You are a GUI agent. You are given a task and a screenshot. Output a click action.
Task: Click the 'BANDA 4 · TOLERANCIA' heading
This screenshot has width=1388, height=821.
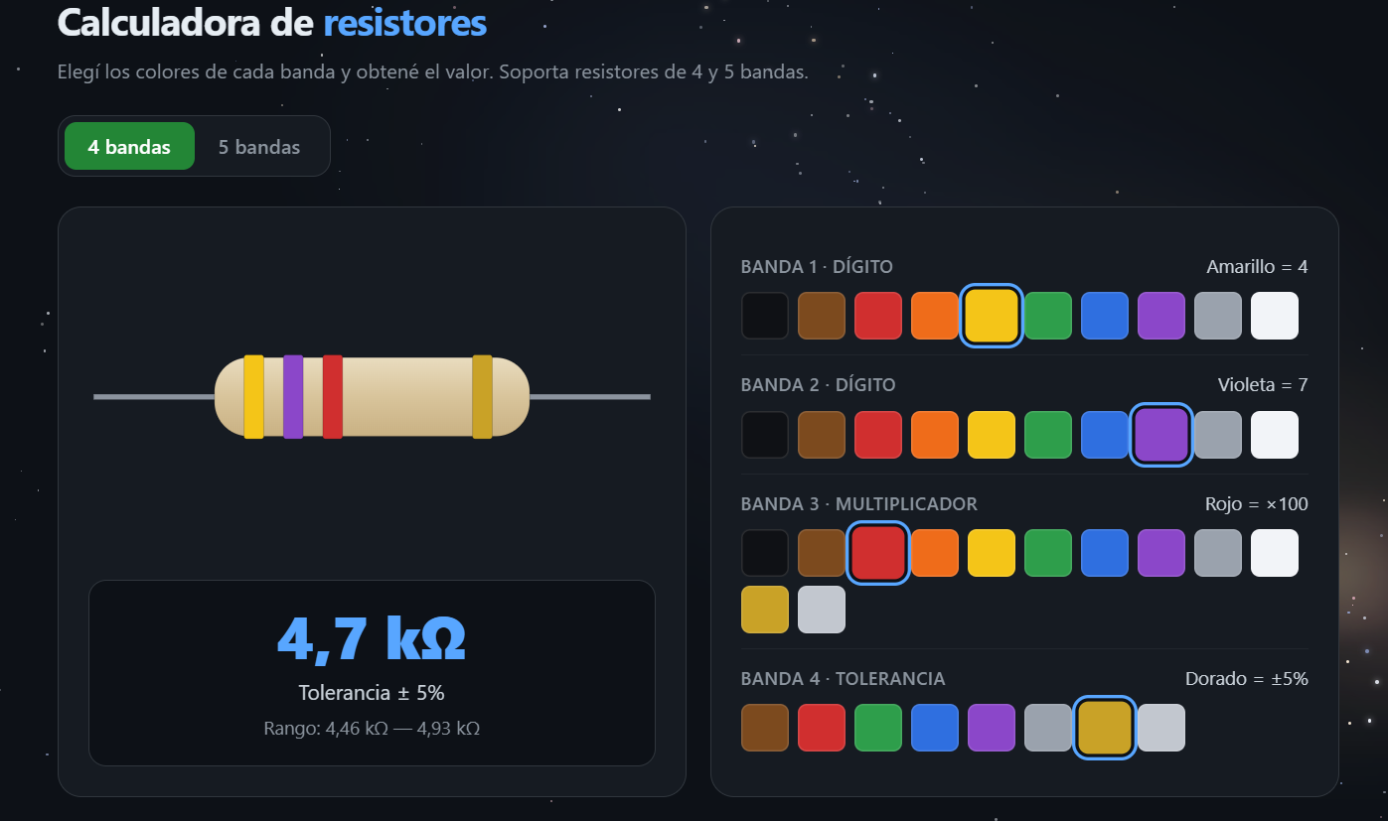[844, 679]
